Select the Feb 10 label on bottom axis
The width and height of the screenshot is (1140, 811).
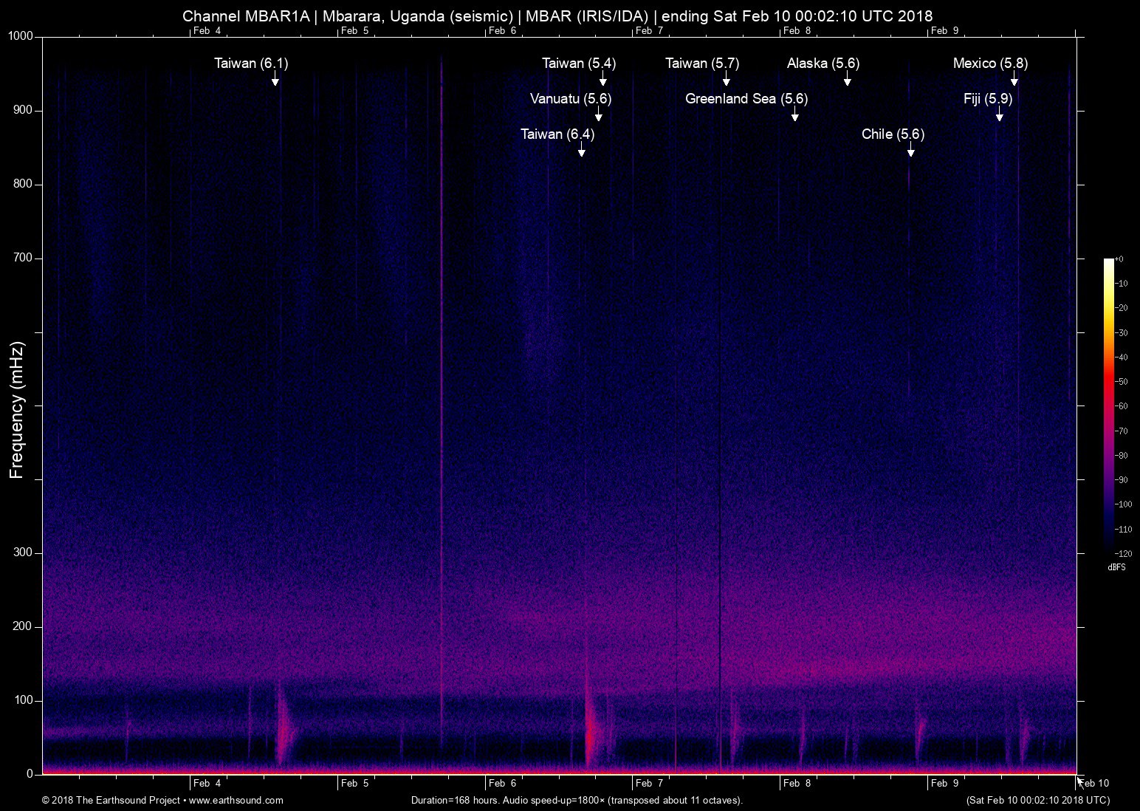[x=1092, y=783]
